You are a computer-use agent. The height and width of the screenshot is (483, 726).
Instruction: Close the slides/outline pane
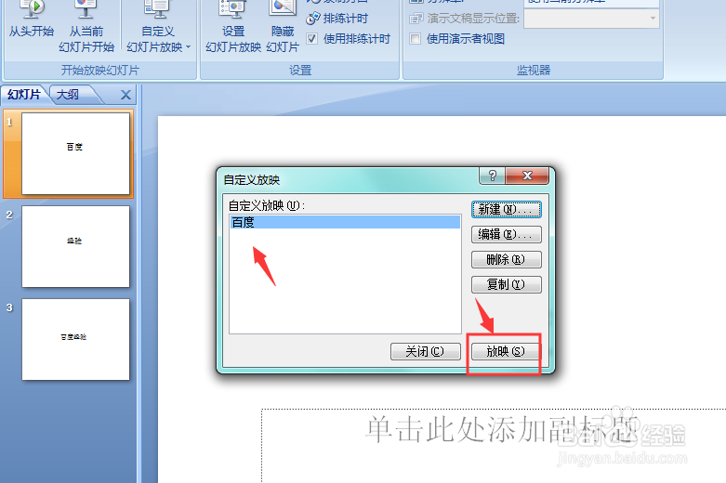click(125, 95)
